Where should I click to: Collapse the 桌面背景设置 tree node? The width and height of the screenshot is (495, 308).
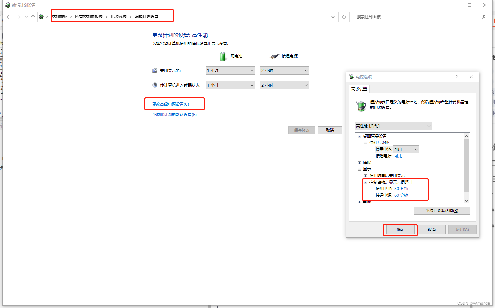click(x=359, y=136)
